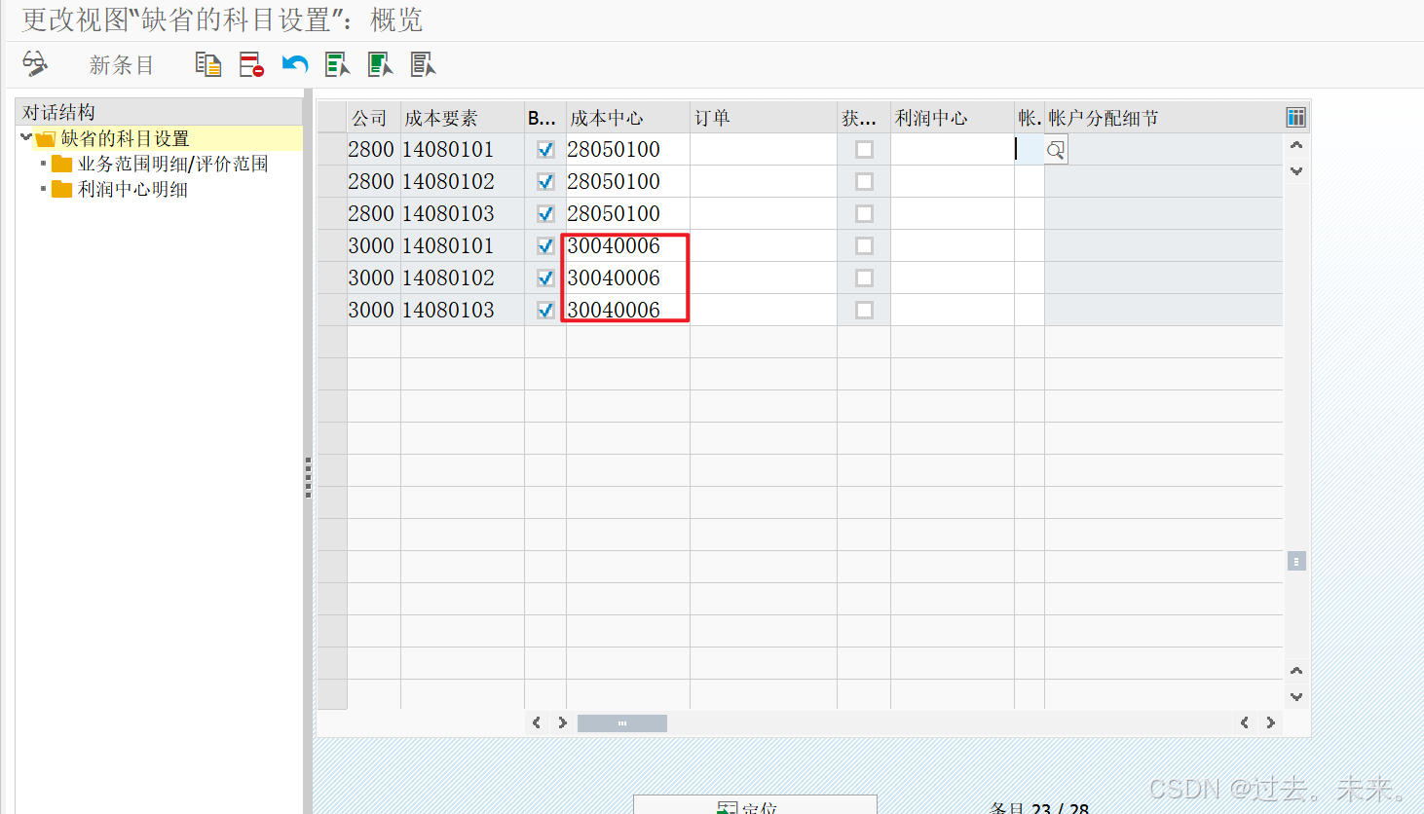Click the left arrow at the right end of the horizontal scrollbar

tap(1245, 722)
